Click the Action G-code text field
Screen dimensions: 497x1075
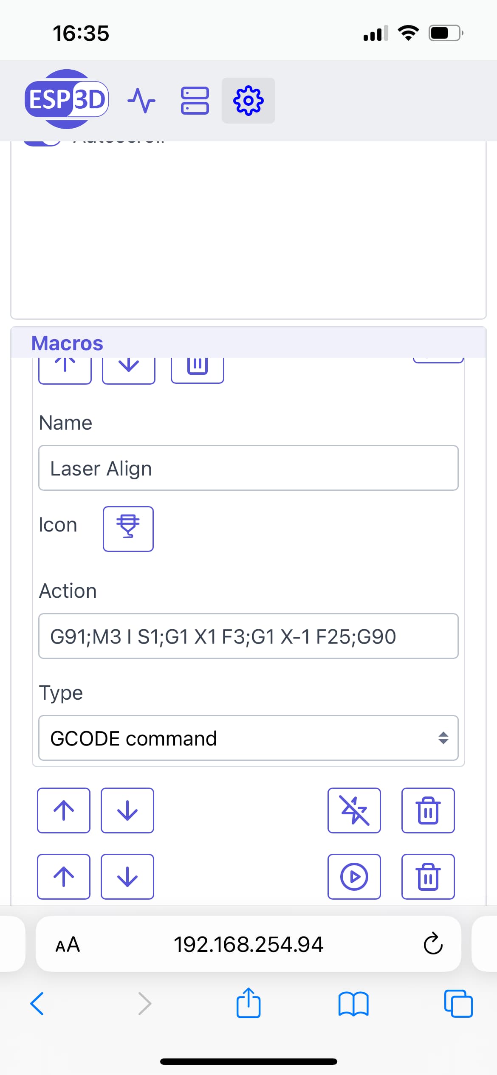248,636
